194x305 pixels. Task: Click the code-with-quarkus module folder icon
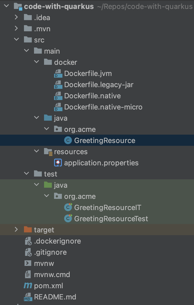click(x=18, y=6)
